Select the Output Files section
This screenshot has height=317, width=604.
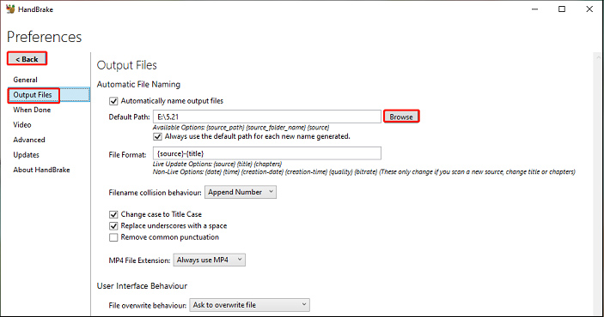tap(48, 94)
